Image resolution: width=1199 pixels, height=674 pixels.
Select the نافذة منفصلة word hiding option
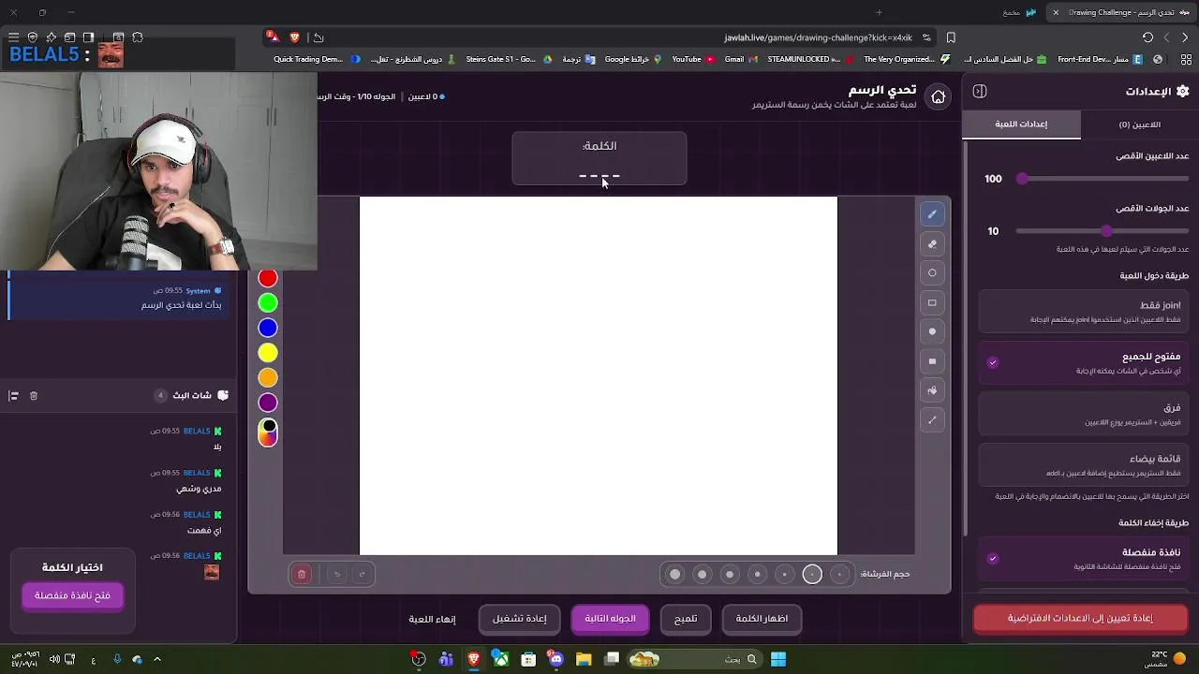[1085, 559]
